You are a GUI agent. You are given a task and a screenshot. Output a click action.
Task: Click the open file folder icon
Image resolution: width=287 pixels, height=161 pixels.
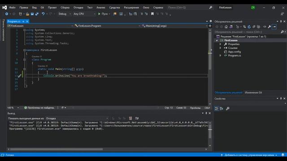27,14
